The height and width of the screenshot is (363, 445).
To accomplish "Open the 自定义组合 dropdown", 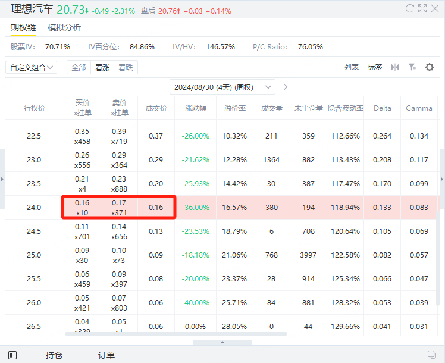I will pos(31,68).
